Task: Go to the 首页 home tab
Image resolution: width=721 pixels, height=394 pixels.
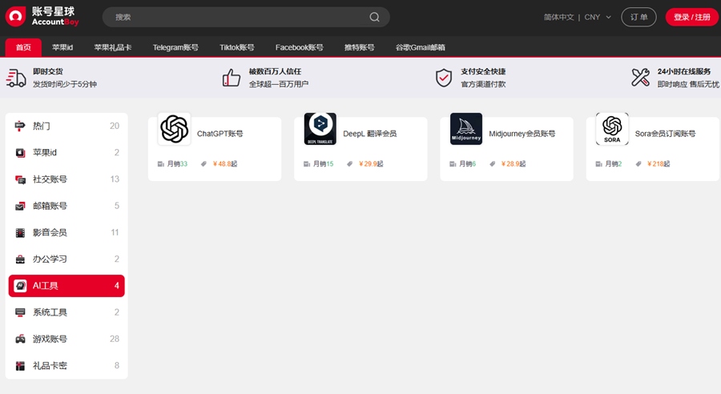Action: pos(23,47)
